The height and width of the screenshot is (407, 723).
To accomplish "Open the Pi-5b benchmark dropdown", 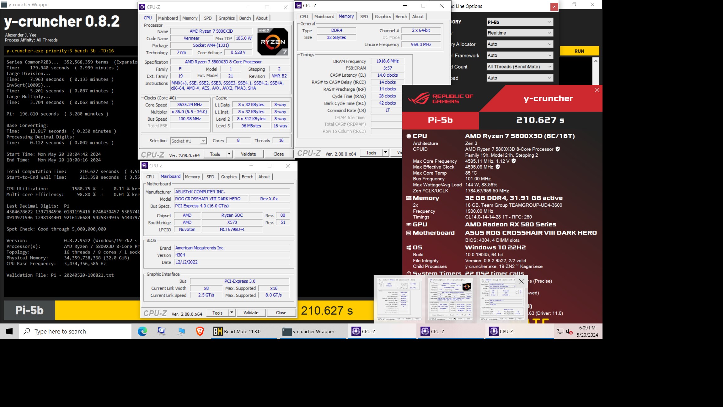I will (520, 22).
